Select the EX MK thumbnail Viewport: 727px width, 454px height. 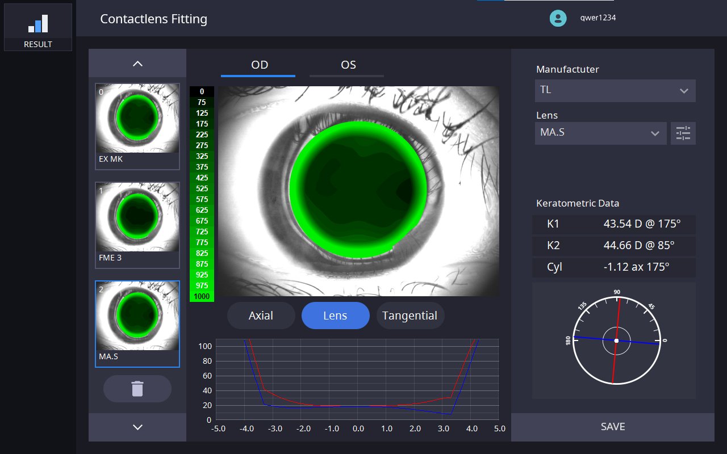pyautogui.click(x=137, y=126)
